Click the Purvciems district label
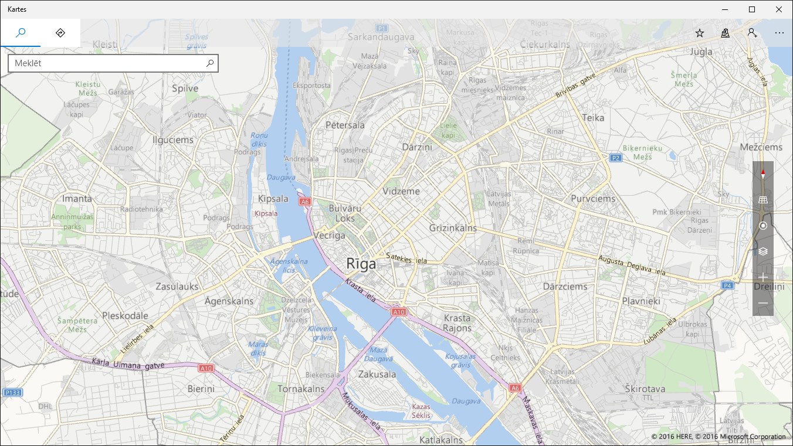The image size is (793, 446). tap(594, 199)
